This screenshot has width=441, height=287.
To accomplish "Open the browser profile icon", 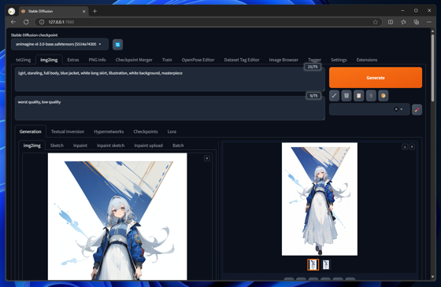I will click(12, 11).
